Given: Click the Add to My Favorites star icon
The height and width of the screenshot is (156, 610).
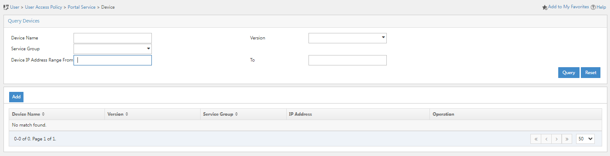Looking at the screenshot, I should pos(545,7).
